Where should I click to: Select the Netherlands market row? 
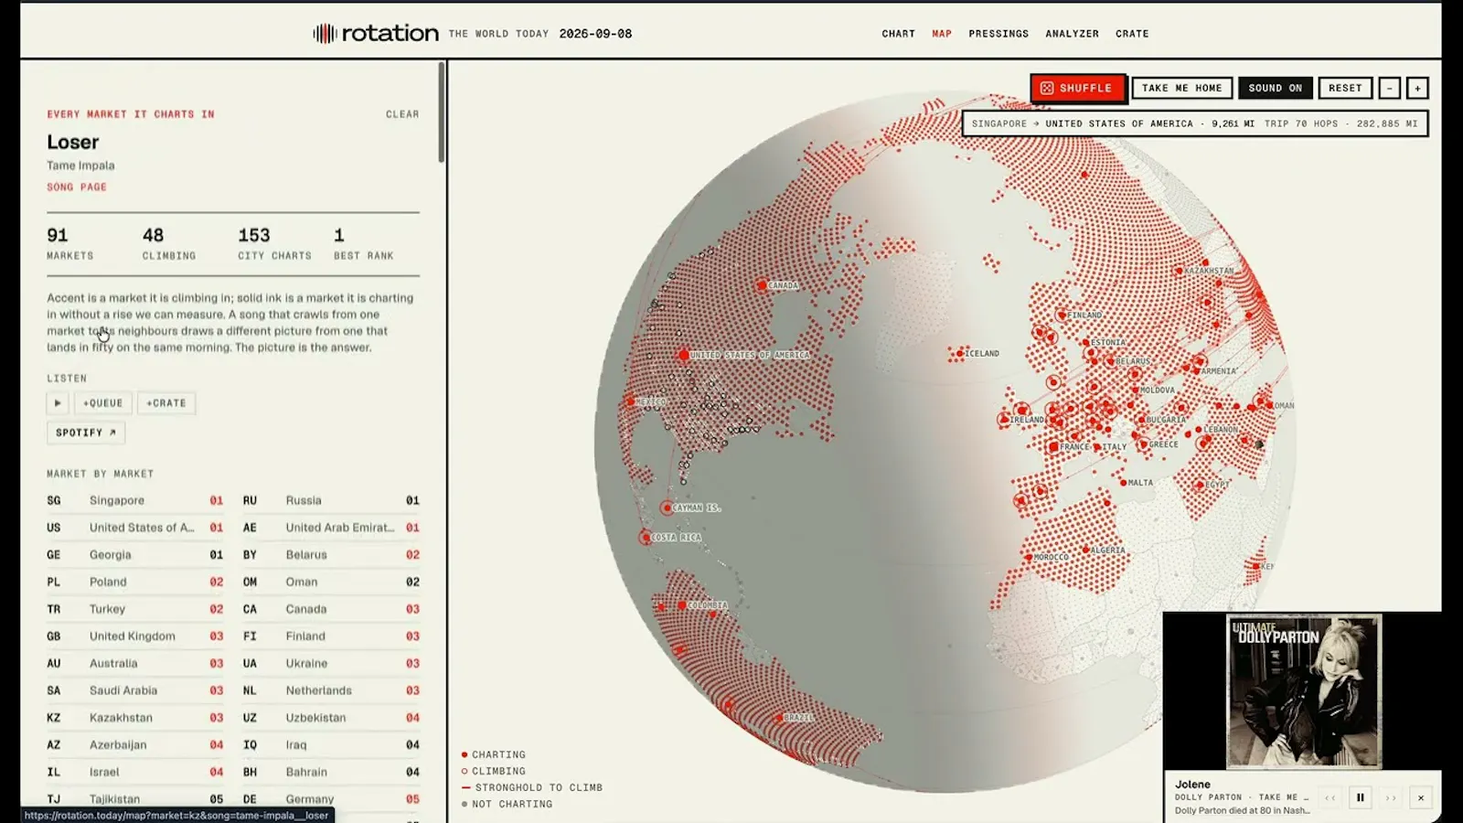(331, 690)
